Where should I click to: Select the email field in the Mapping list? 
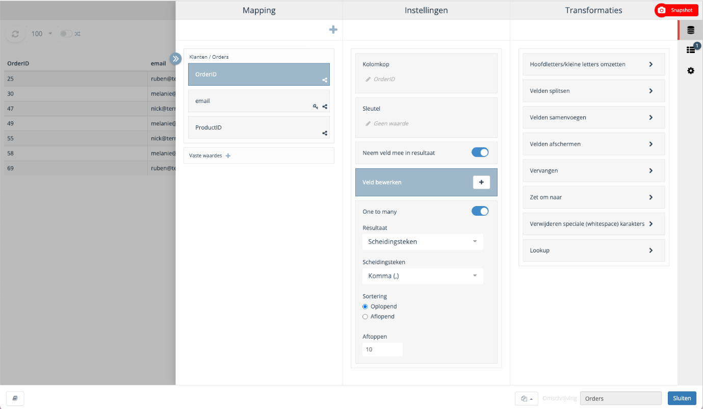(259, 101)
